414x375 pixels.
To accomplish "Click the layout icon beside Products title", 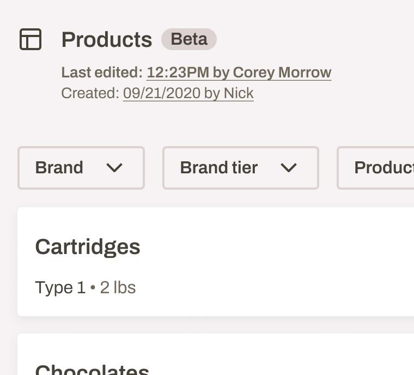I will [x=31, y=39].
